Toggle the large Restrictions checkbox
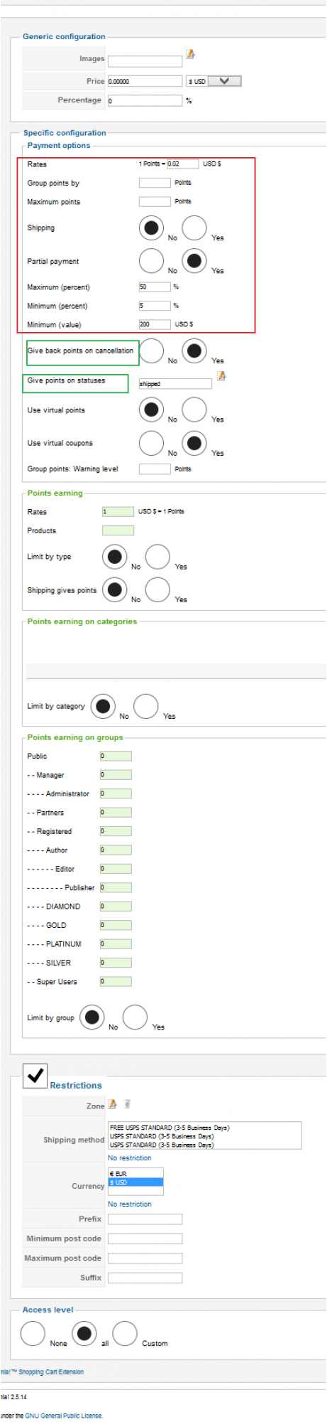Viewport: 327px width, 1422px height. 35,1076
